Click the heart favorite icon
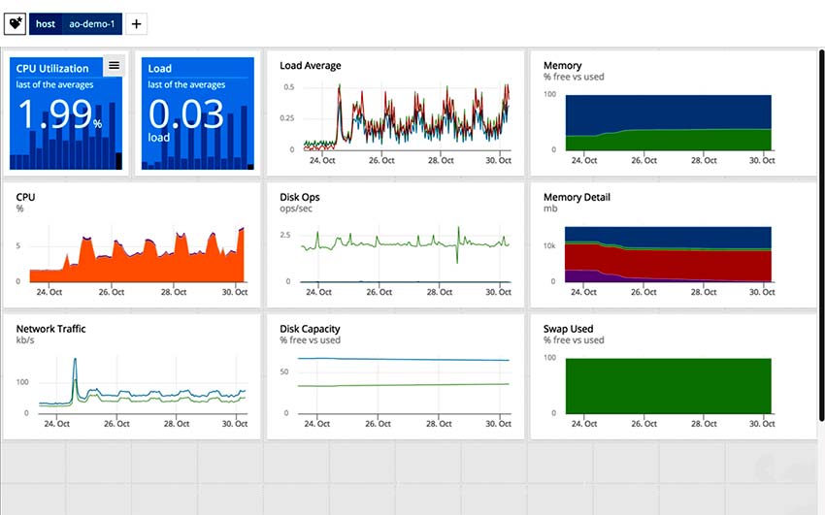The width and height of the screenshot is (825, 515). pos(16,23)
